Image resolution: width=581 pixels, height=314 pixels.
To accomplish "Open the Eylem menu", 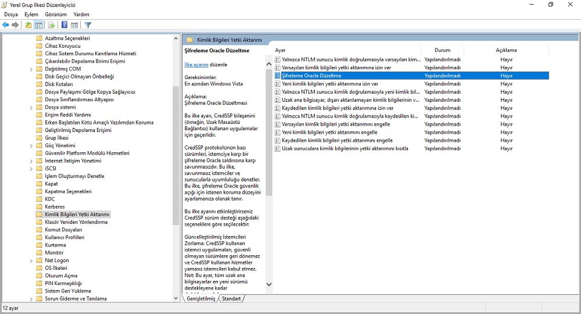I will pyautogui.click(x=31, y=14).
